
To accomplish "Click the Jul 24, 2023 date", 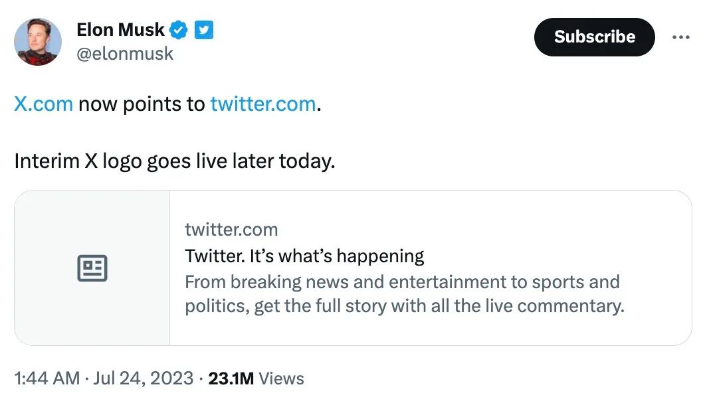I will coord(142,378).
